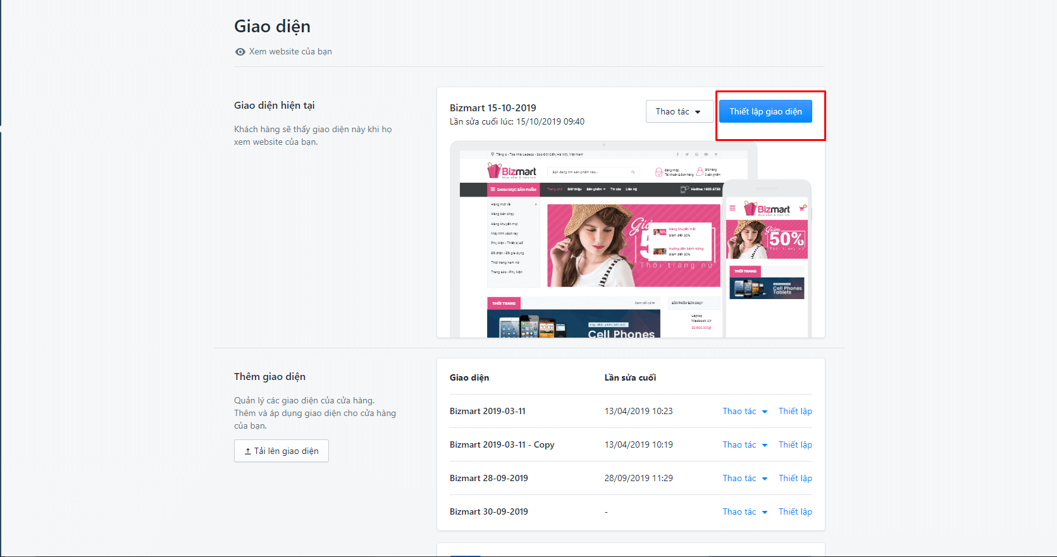Expand Thao tác for Bizmart 2019-03-11 - Copy

tap(745, 444)
